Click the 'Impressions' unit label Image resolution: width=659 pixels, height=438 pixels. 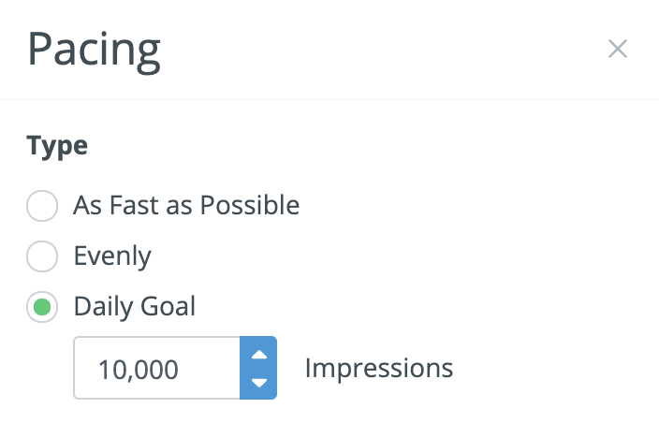[378, 368]
